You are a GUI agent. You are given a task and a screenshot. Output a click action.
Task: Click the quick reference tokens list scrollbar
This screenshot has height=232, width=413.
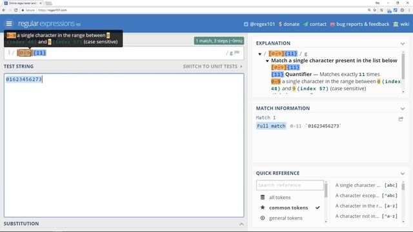click(x=403, y=186)
